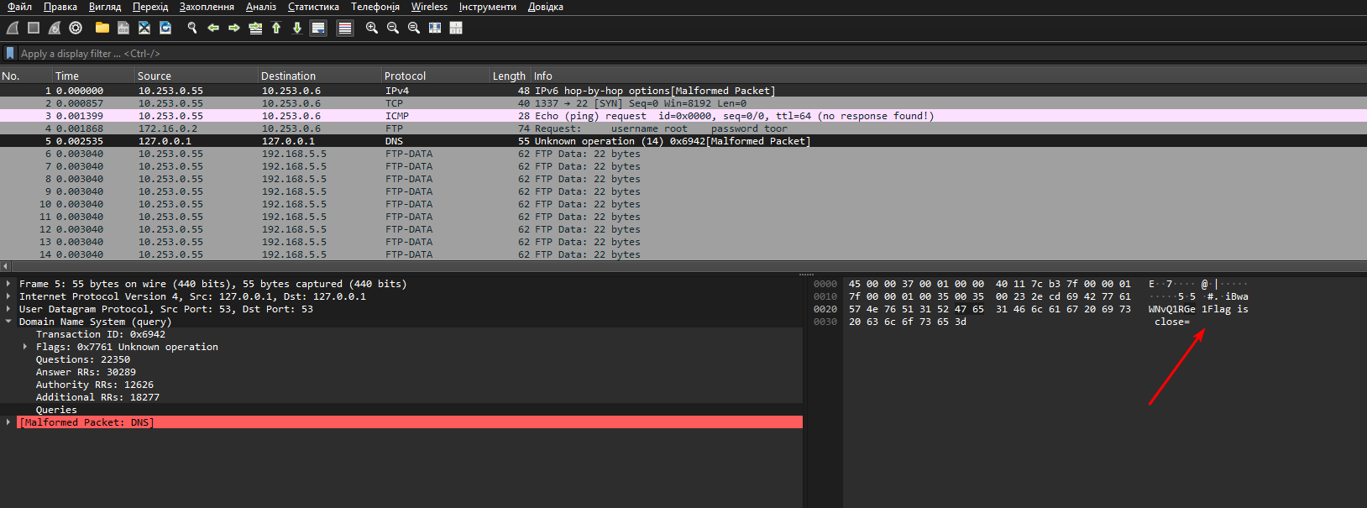Reload the current capture file

pos(165,28)
